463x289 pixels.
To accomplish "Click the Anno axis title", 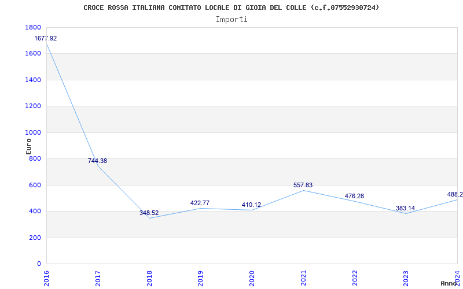I will click(x=449, y=283).
